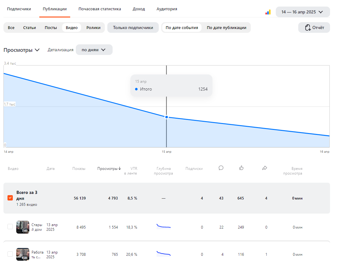Click view depth sparkline for Старый дом
Image resolution: width=360 pixels, height=262 pixels.
pyautogui.click(x=163, y=226)
